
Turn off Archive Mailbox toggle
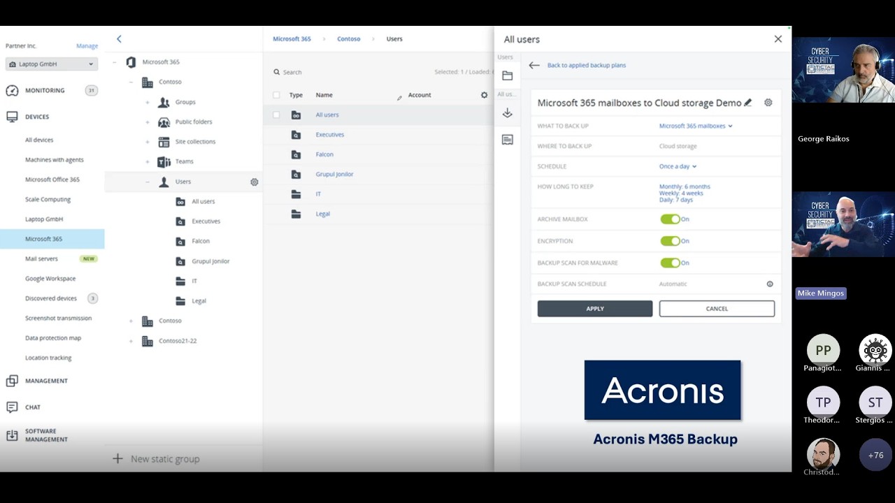click(670, 219)
